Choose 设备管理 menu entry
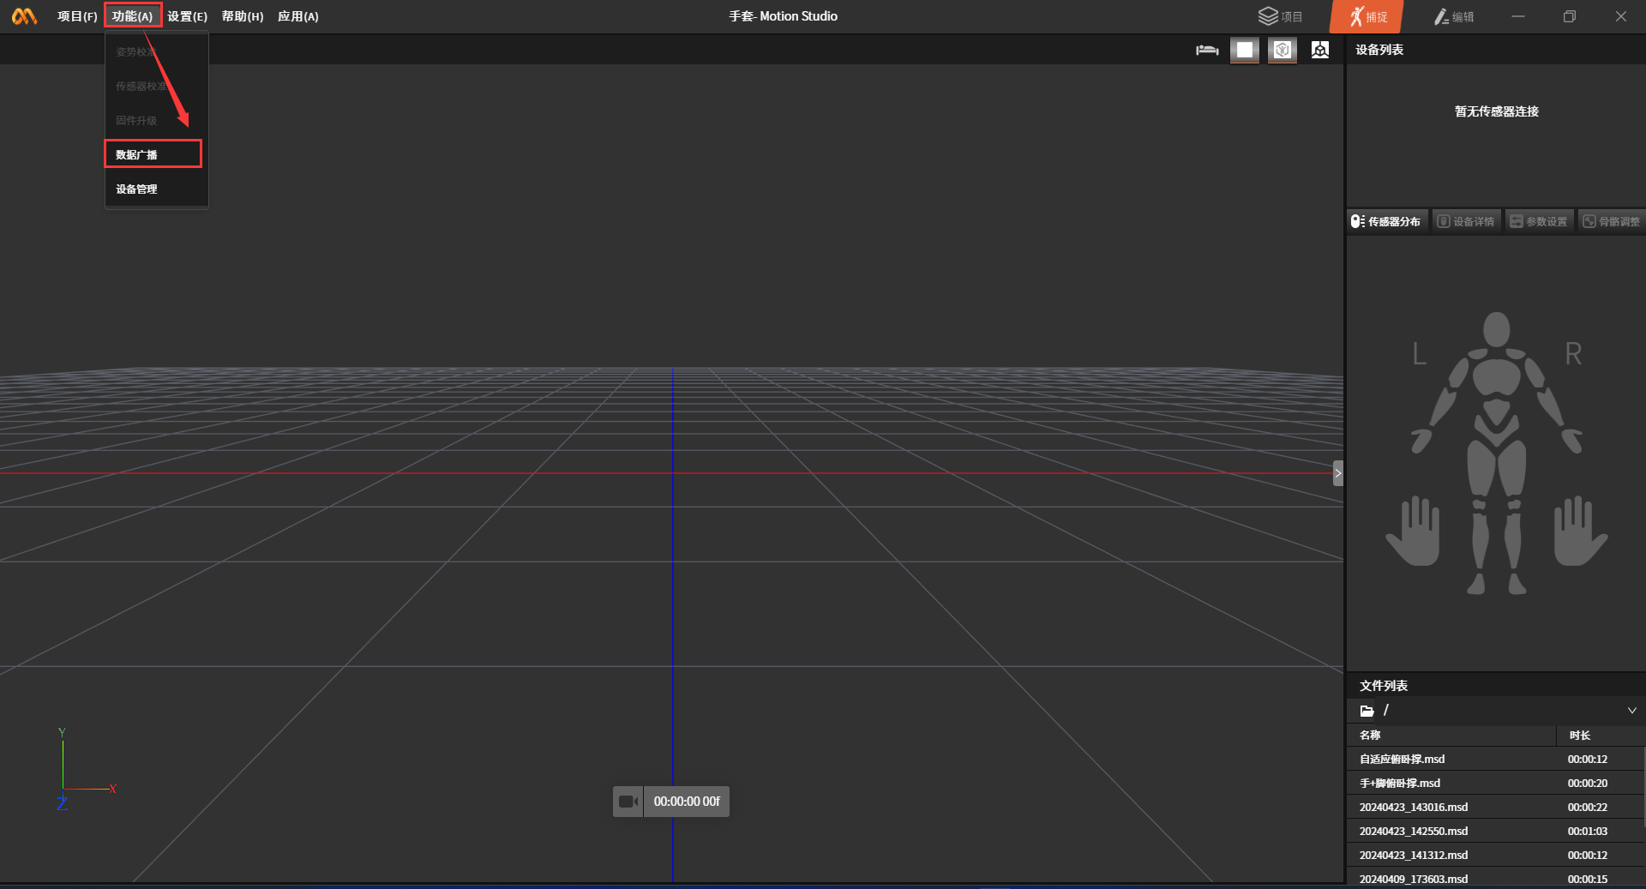The height and width of the screenshot is (889, 1646). 137,189
